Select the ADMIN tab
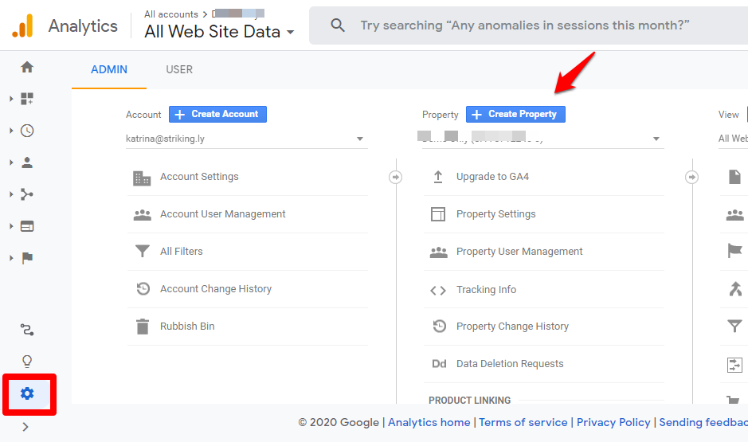 click(109, 69)
